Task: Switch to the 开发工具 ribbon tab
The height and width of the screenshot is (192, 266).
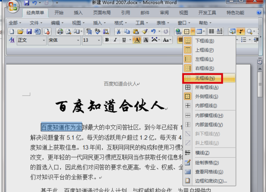Action: pos(207,12)
